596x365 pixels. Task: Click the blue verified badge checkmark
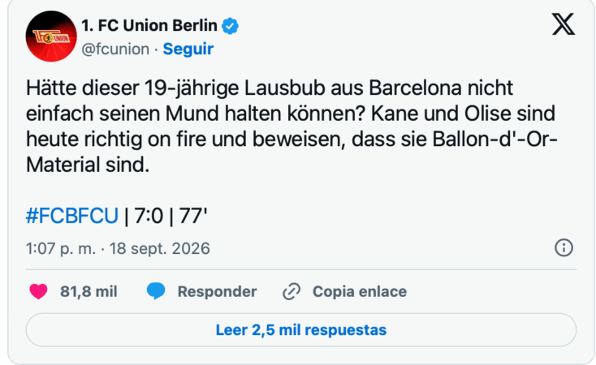[230, 26]
